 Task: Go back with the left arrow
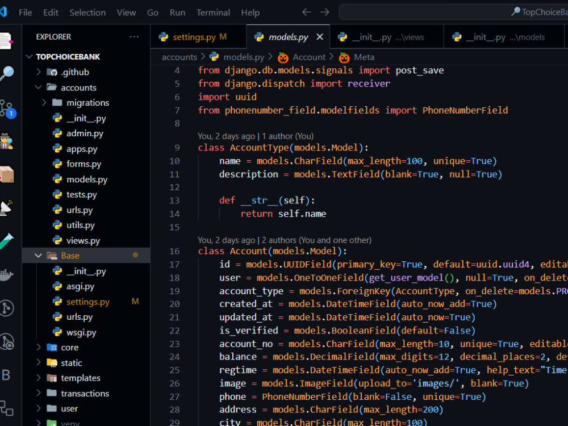[x=307, y=12]
